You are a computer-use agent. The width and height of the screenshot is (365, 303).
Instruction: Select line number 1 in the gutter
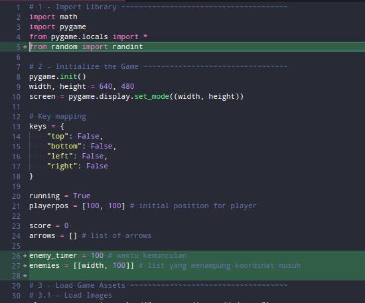(19, 7)
